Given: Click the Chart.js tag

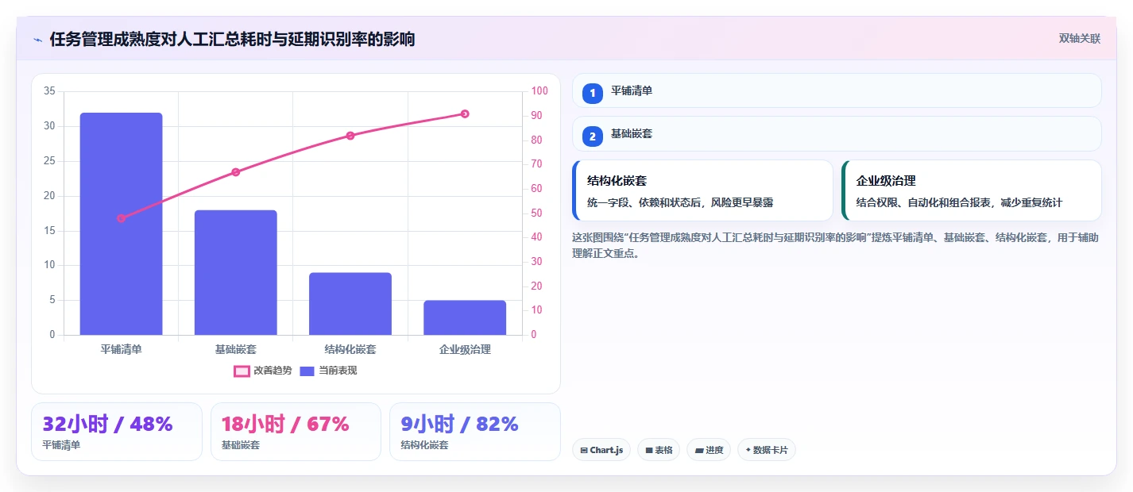Looking at the screenshot, I should click(x=601, y=450).
